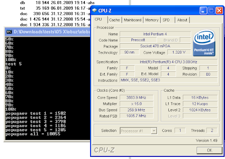Click the console line 'popugaev test 3 = 3798'
Viewport: 225px width, 159px height.
36,121
